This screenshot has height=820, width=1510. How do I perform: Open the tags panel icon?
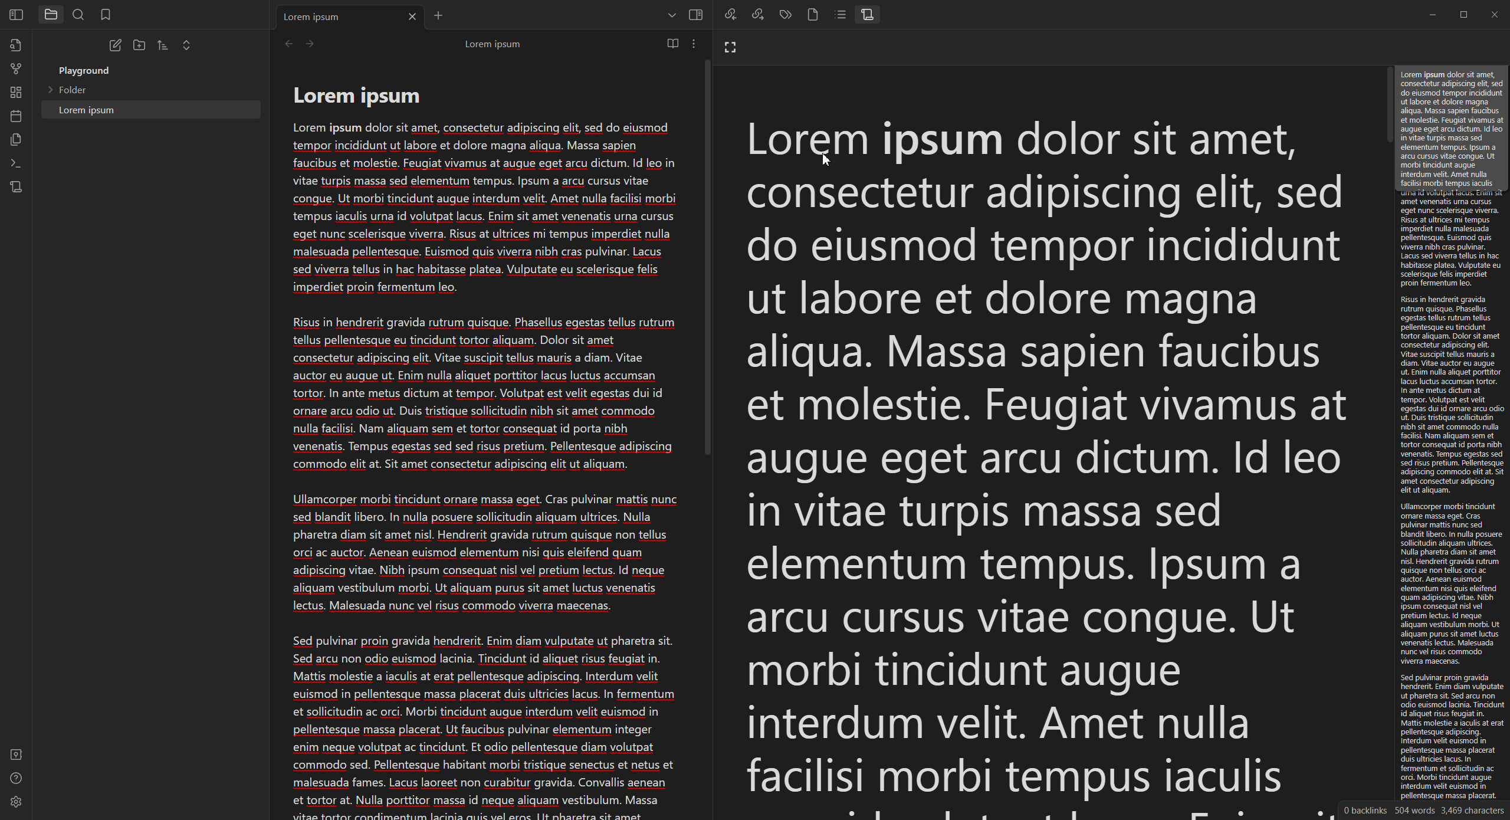click(785, 15)
